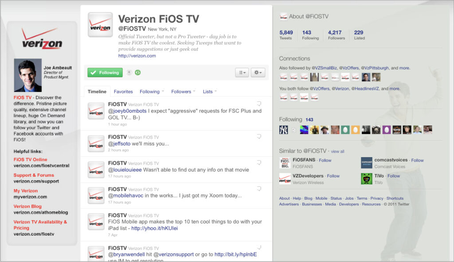Follow the VZDevelopers account
Image resolution: width=454 pixels, height=262 pixels.
click(x=333, y=176)
